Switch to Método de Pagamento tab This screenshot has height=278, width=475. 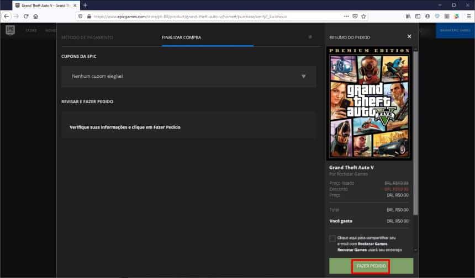tap(87, 38)
